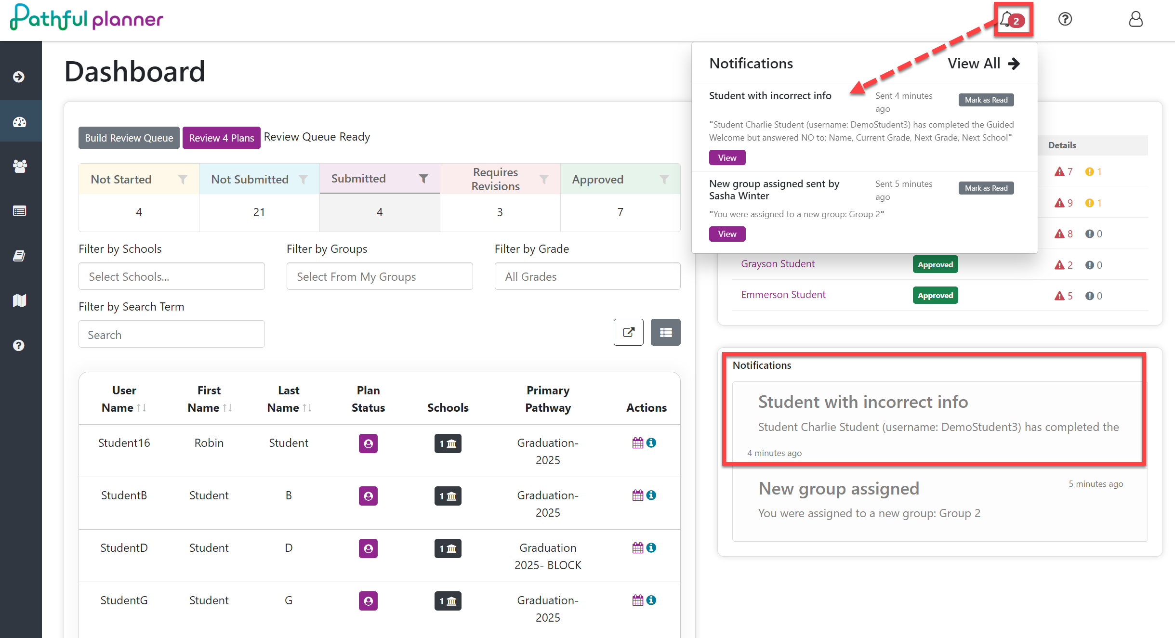Select the Approved status tab
This screenshot has width=1175, height=638.
coord(621,179)
